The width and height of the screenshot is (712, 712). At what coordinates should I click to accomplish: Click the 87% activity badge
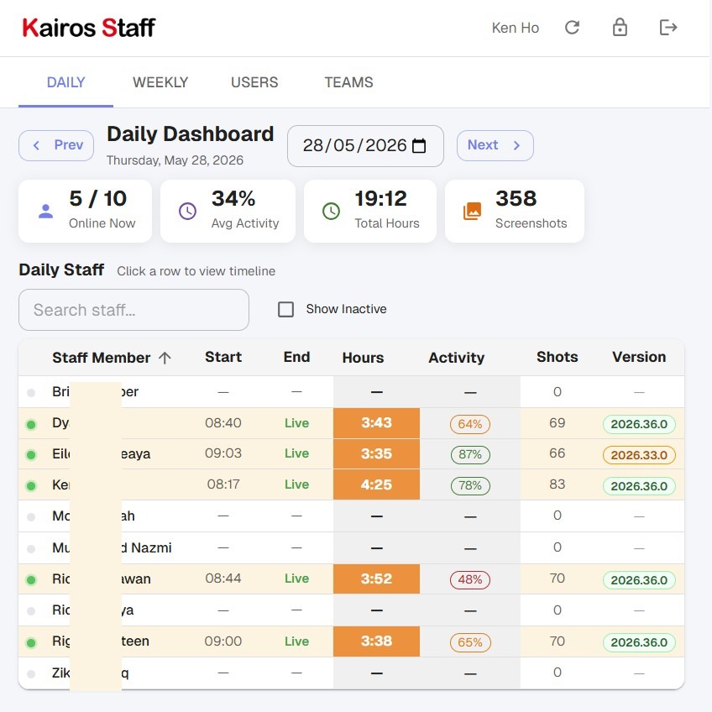[470, 454]
